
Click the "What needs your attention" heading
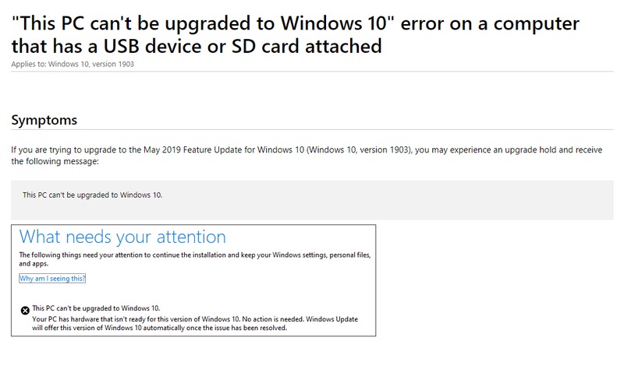[122, 237]
